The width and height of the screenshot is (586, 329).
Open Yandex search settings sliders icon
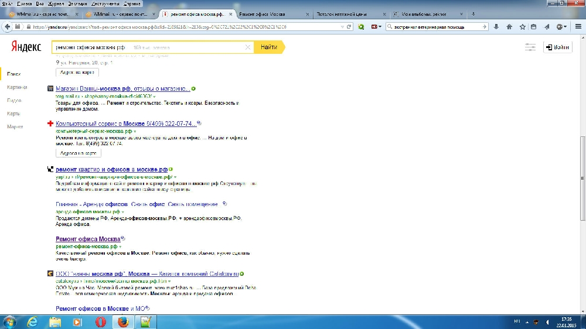point(530,47)
